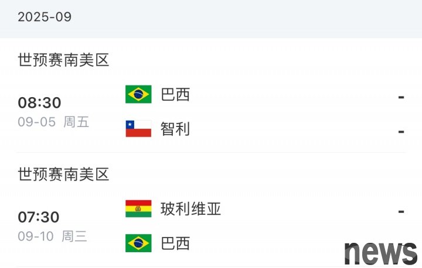Image resolution: width=422 pixels, height=268 pixels.
Task: Select the 08:30 kickoff time
Action: pos(40,102)
